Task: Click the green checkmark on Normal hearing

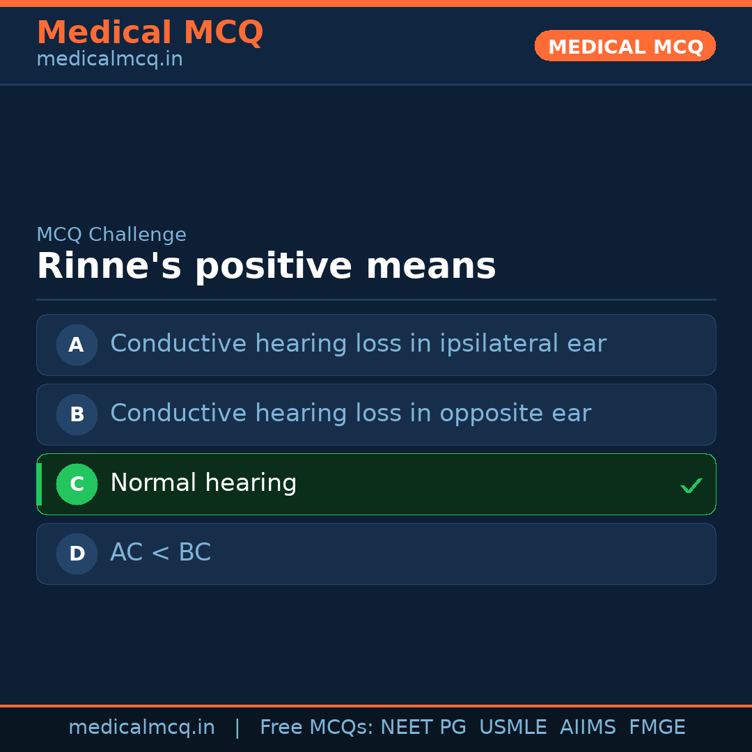Action: [x=691, y=485]
